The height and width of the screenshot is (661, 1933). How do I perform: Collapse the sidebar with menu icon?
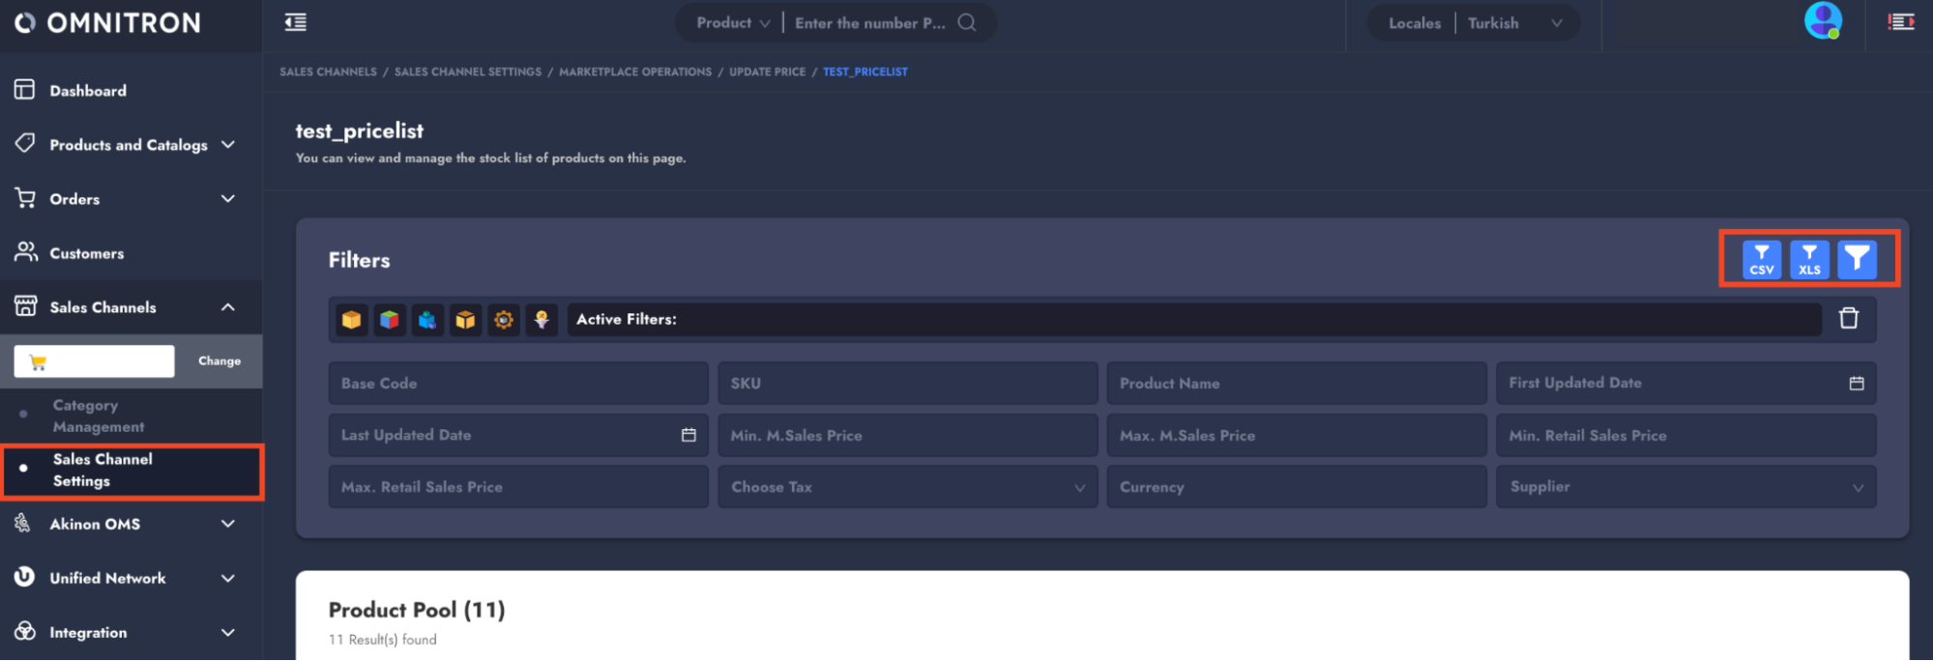click(296, 22)
